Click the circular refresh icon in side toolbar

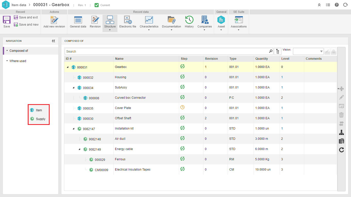tap(341, 150)
